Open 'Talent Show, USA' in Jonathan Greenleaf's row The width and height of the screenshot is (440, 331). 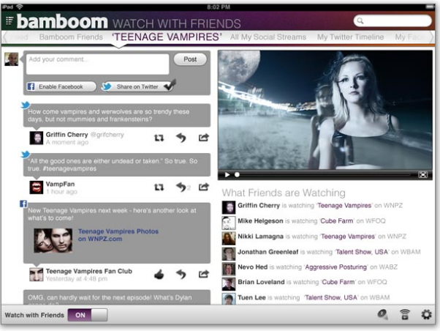(x=362, y=252)
